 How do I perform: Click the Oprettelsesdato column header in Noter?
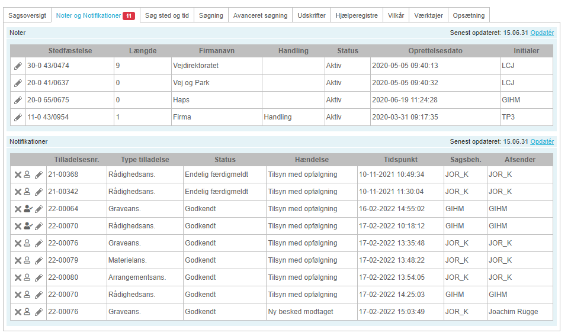point(435,51)
